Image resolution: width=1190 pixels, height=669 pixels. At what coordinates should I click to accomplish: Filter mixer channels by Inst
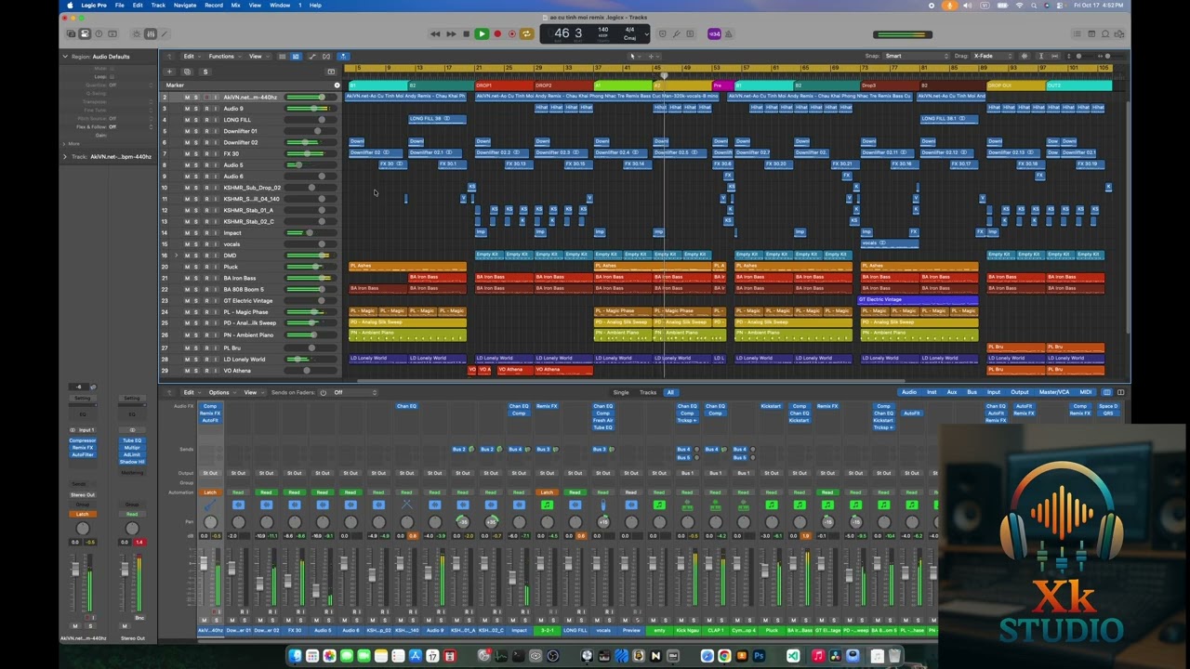[932, 392]
